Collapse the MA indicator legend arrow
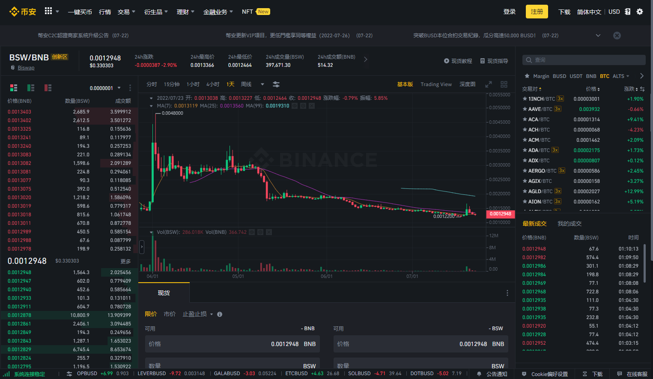Screen dimensions: 653x379 tap(151, 106)
